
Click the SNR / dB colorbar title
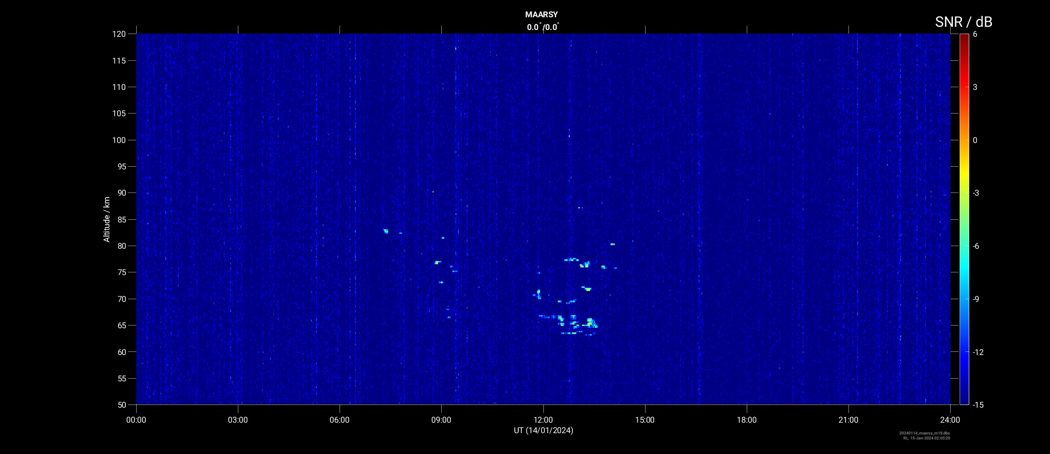[963, 22]
